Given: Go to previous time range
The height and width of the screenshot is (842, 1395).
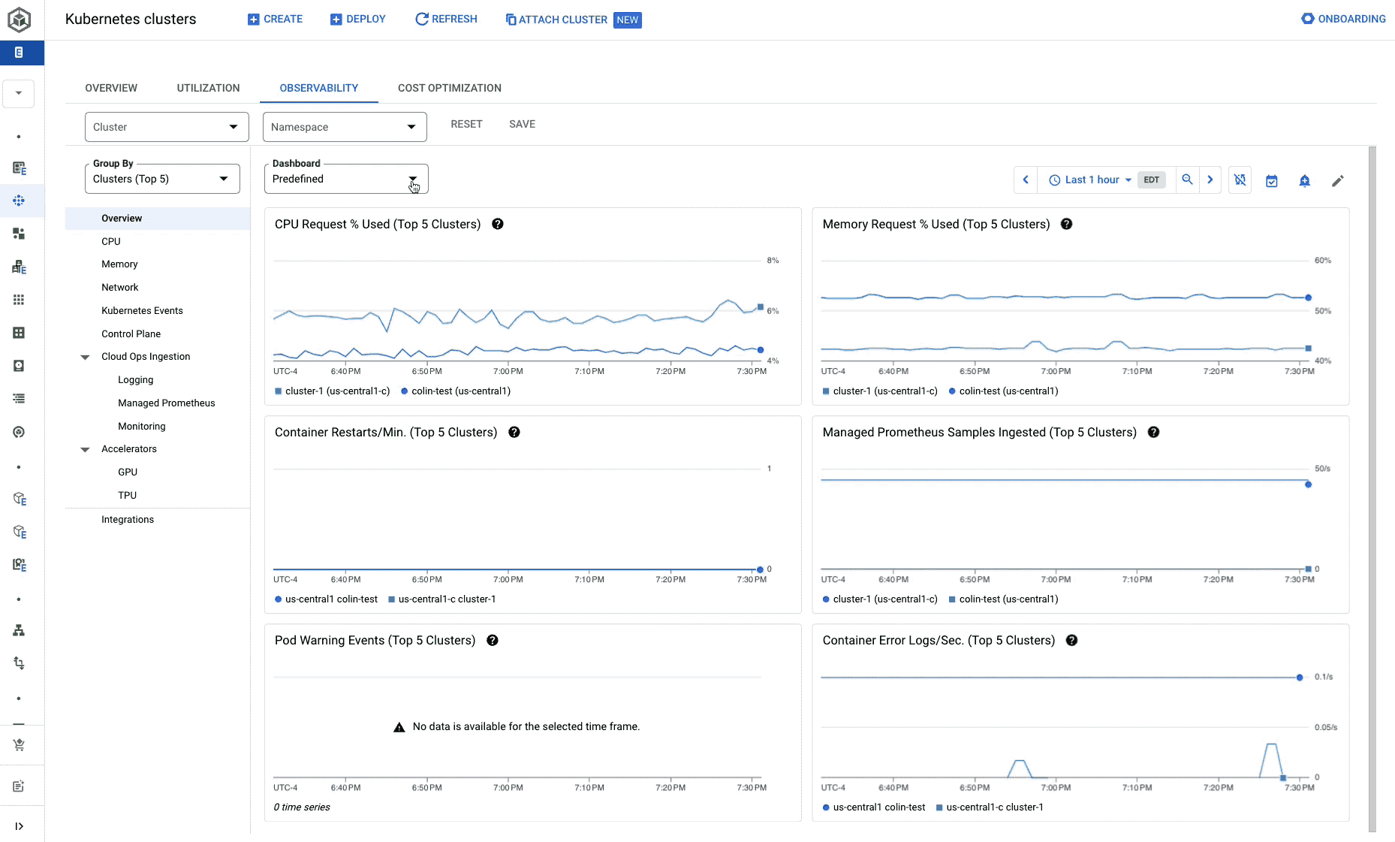Looking at the screenshot, I should (1026, 180).
